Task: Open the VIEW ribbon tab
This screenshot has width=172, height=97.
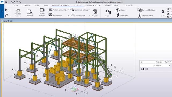Action: (45, 6)
